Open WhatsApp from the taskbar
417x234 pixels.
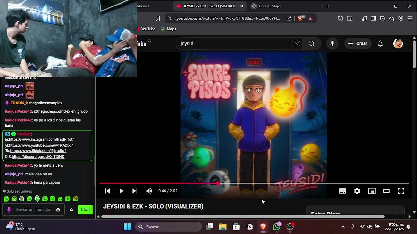pos(277,227)
